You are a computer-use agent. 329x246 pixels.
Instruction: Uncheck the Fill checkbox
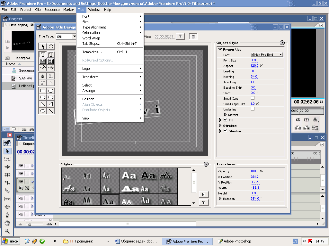click(x=225, y=120)
